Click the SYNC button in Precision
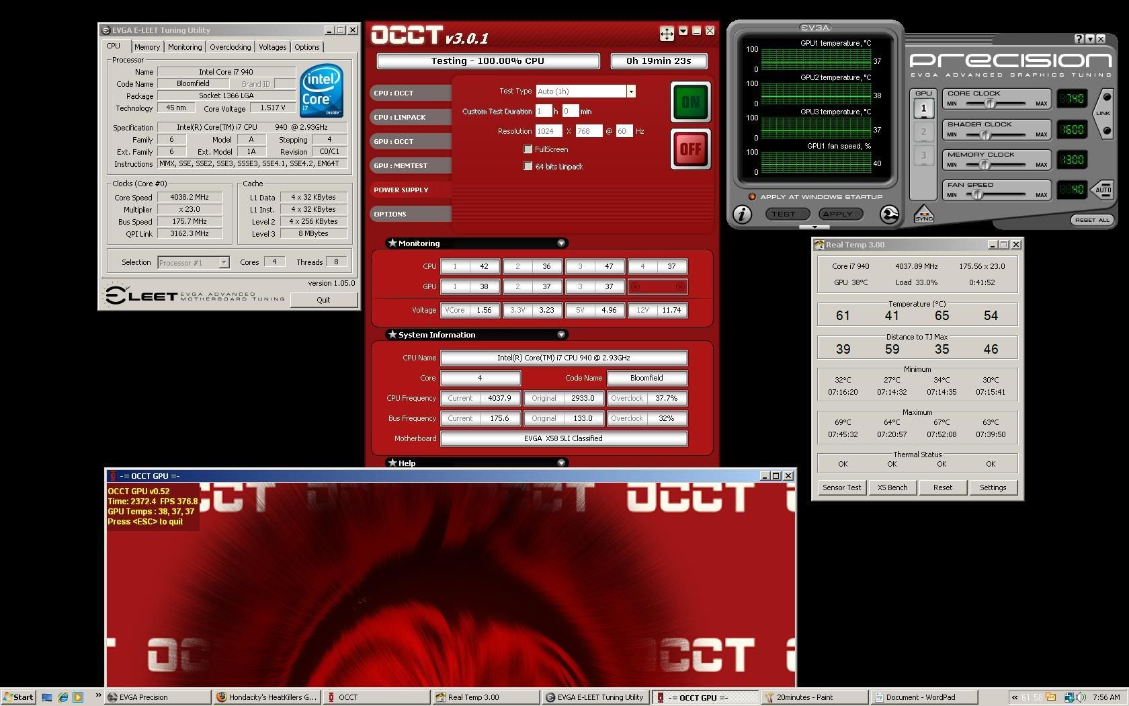This screenshot has width=1129, height=706. click(x=924, y=214)
